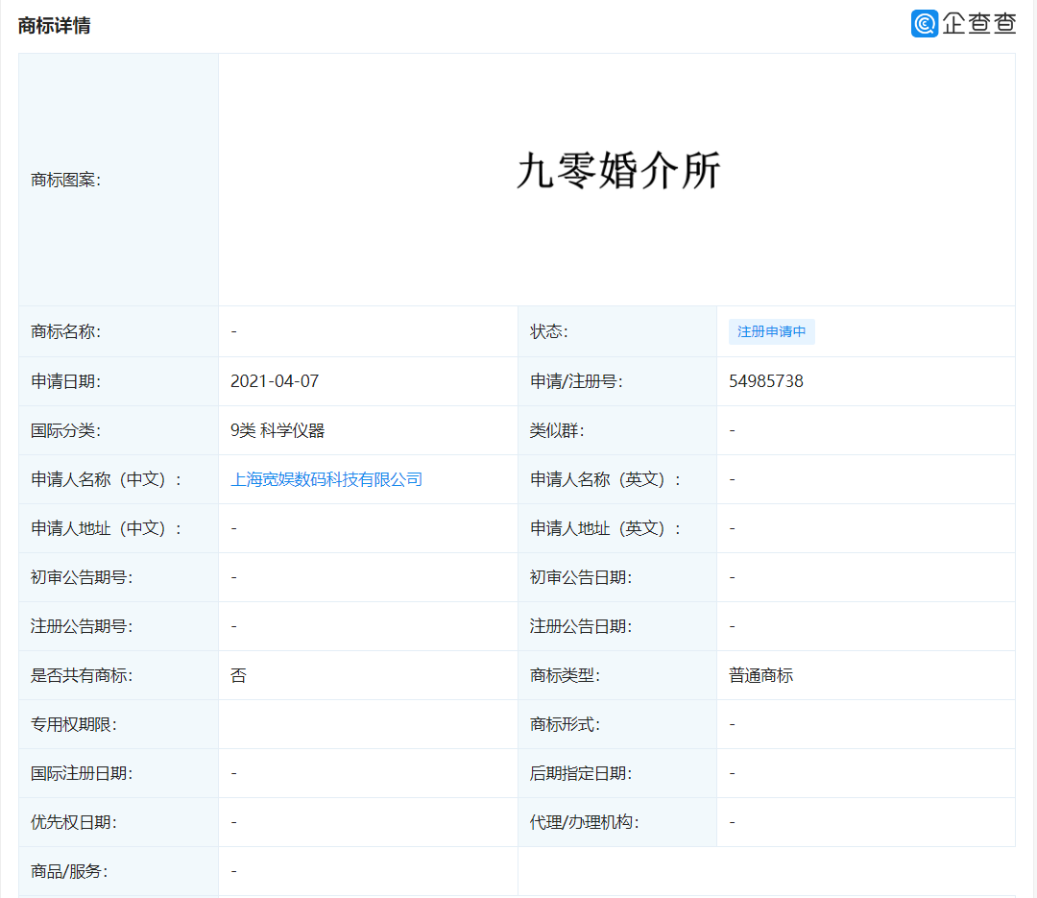Click the 后期指定日期 label
This screenshot has height=898, width=1037.
tap(581, 773)
